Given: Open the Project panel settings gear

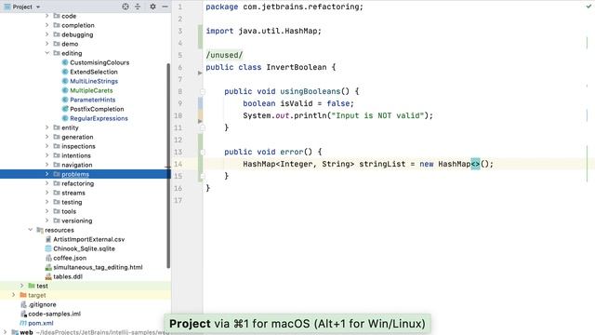Looking at the screenshot, I should pos(152,7).
